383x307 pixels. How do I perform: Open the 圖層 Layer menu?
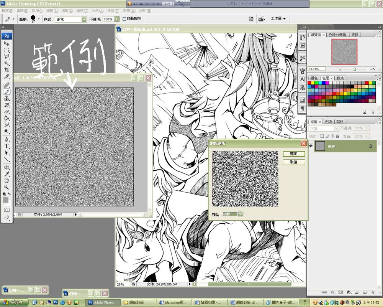click(52, 11)
